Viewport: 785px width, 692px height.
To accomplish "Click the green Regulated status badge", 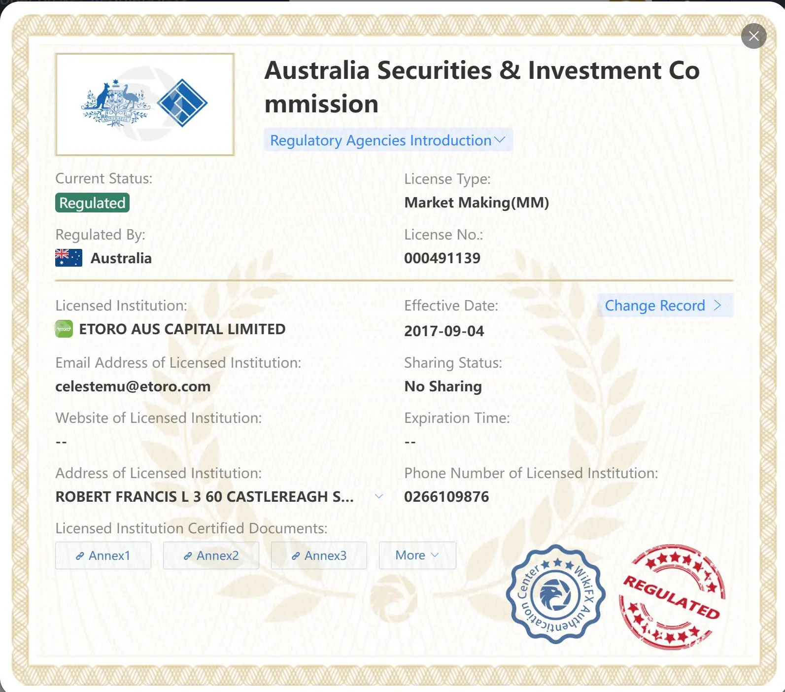I will click(x=92, y=203).
